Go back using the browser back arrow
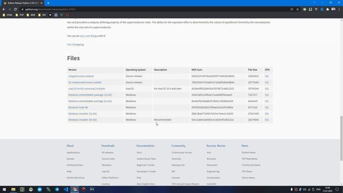The image size is (343, 193). (x=4, y=10)
